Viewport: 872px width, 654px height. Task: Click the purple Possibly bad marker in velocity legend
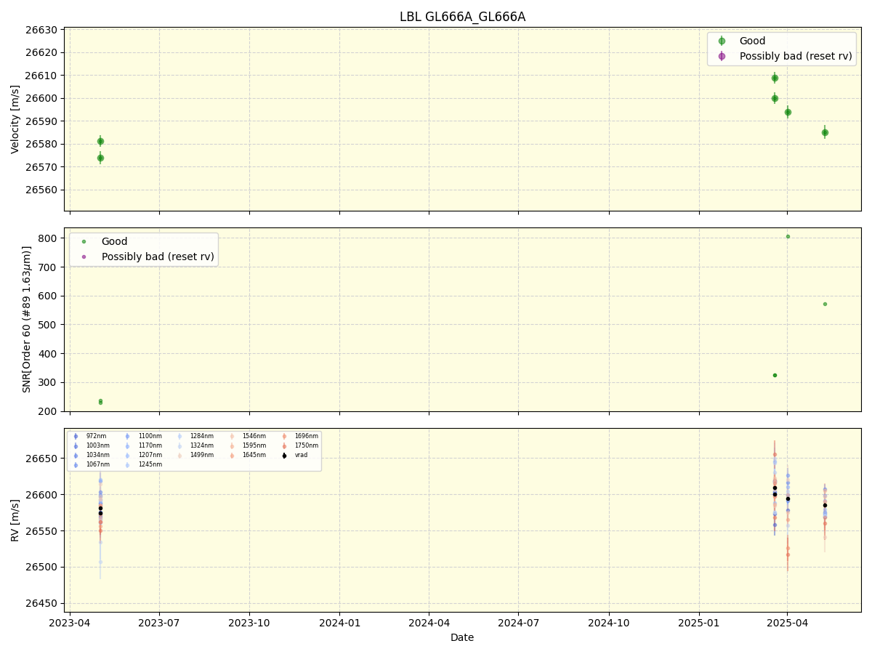click(x=722, y=56)
